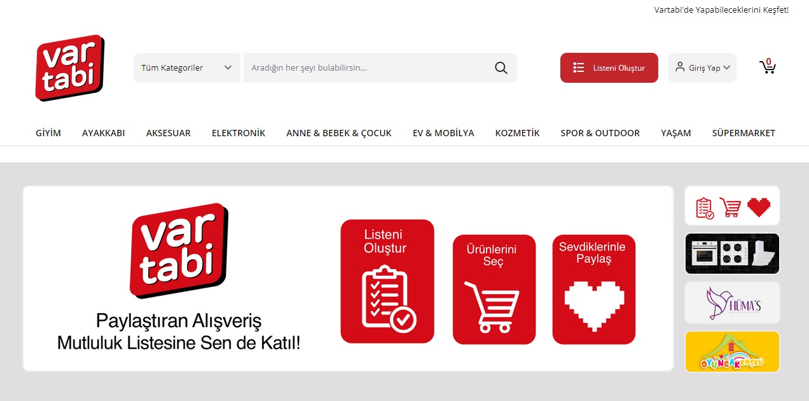Select the Listeni Oluştur clipboard tile
This screenshot has width=809, height=401.
pos(387,281)
